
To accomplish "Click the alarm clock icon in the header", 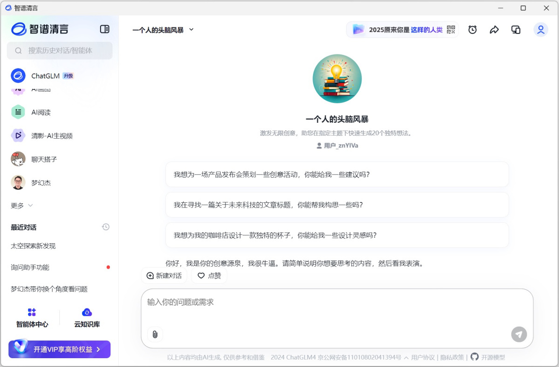I will [472, 30].
